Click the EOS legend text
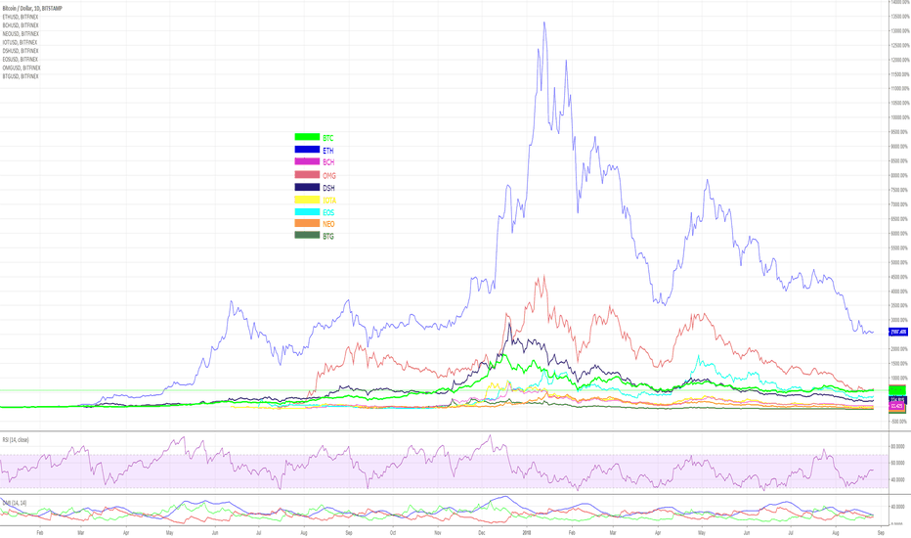 pos(328,213)
